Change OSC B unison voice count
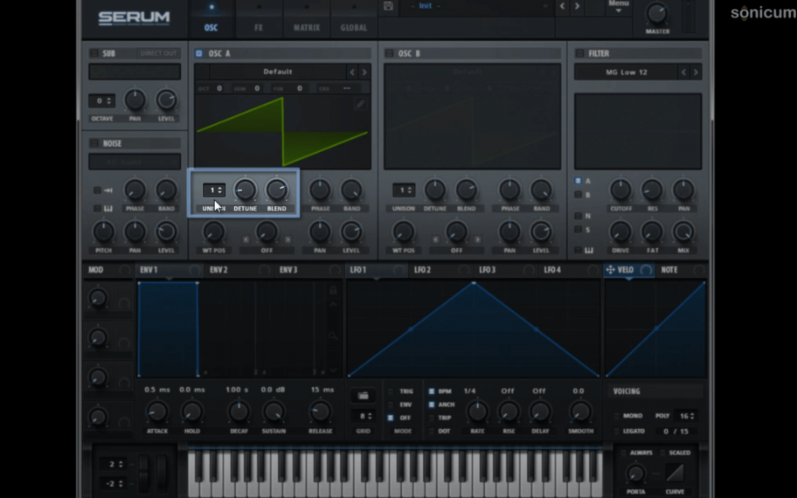The image size is (797, 498). (x=404, y=190)
